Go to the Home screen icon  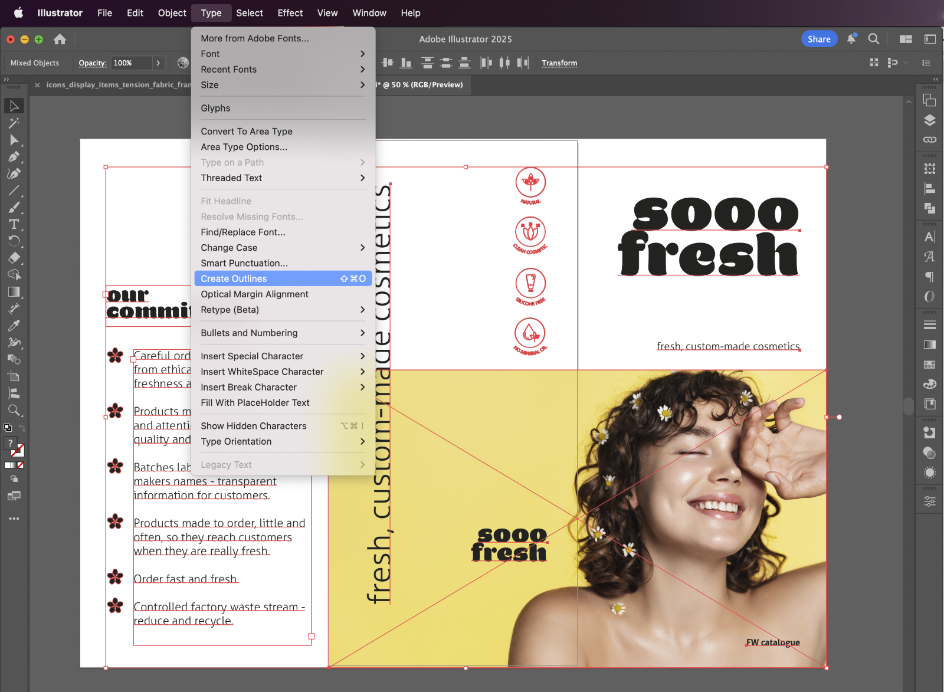[60, 40]
